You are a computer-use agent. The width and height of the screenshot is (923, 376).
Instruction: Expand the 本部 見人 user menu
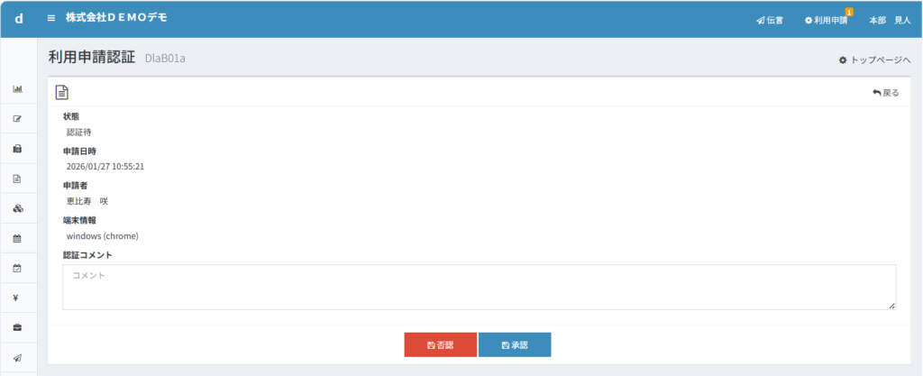[890, 20]
